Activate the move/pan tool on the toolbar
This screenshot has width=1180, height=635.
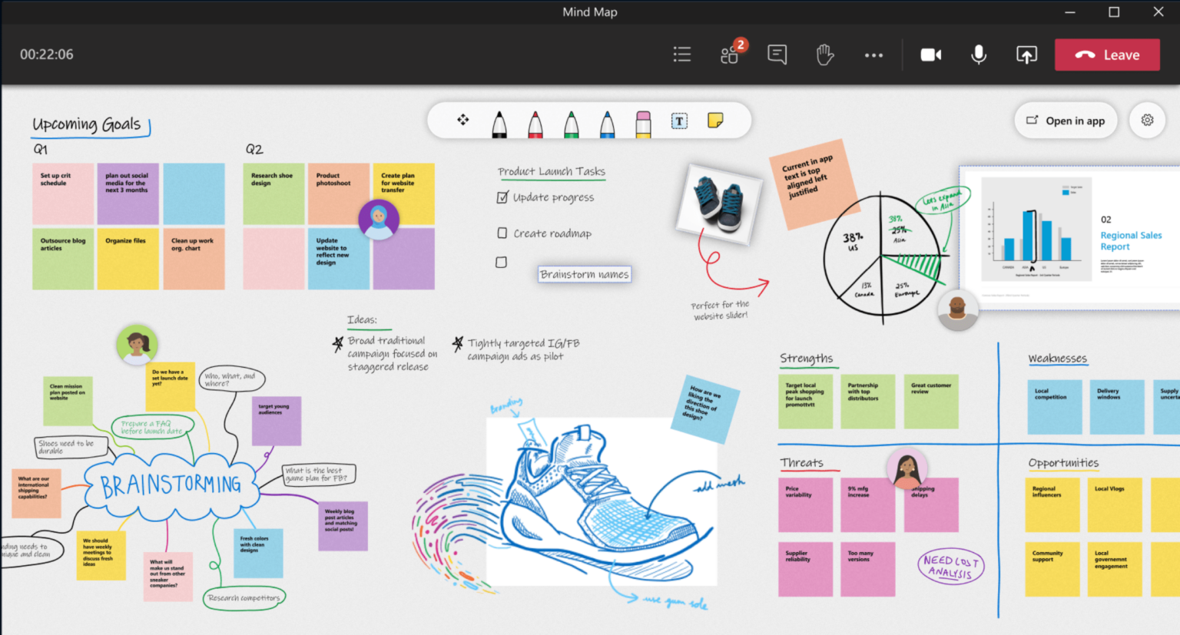click(x=462, y=120)
